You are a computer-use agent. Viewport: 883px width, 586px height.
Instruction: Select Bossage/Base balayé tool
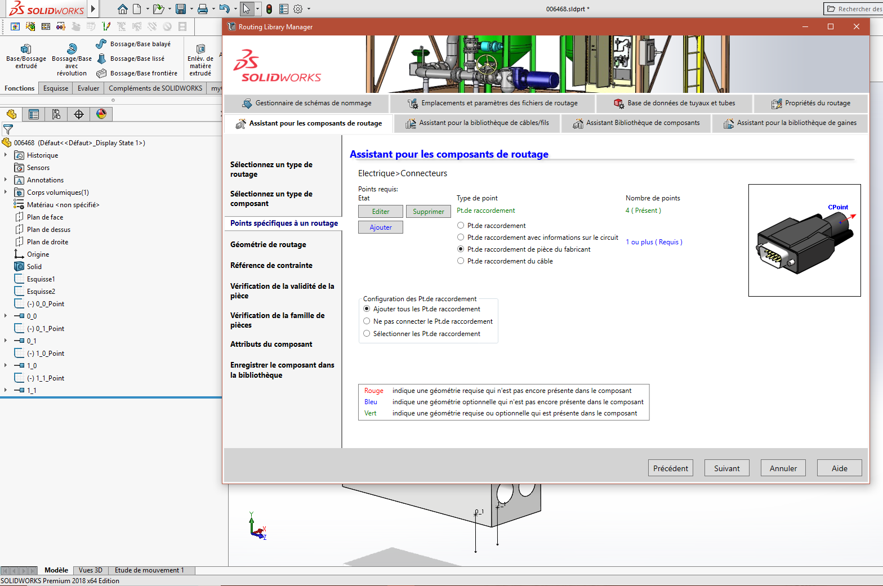tap(133, 44)
